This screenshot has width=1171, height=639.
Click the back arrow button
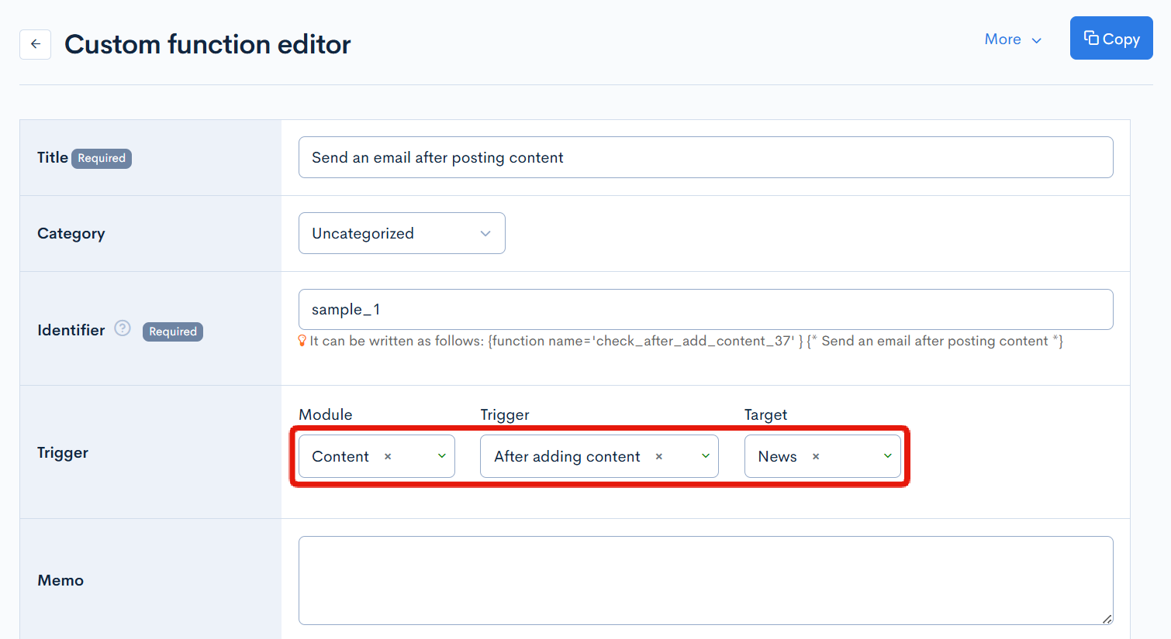36,44
